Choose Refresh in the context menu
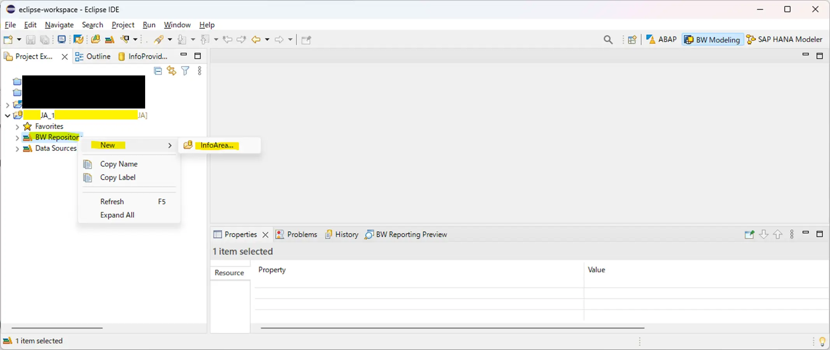Screen dimensions: 830x350 click(129, 201)
